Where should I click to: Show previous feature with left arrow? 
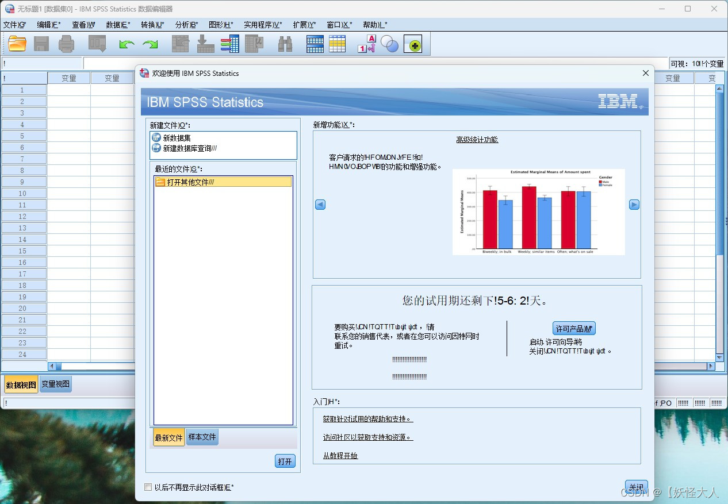(x=320, y=205)
